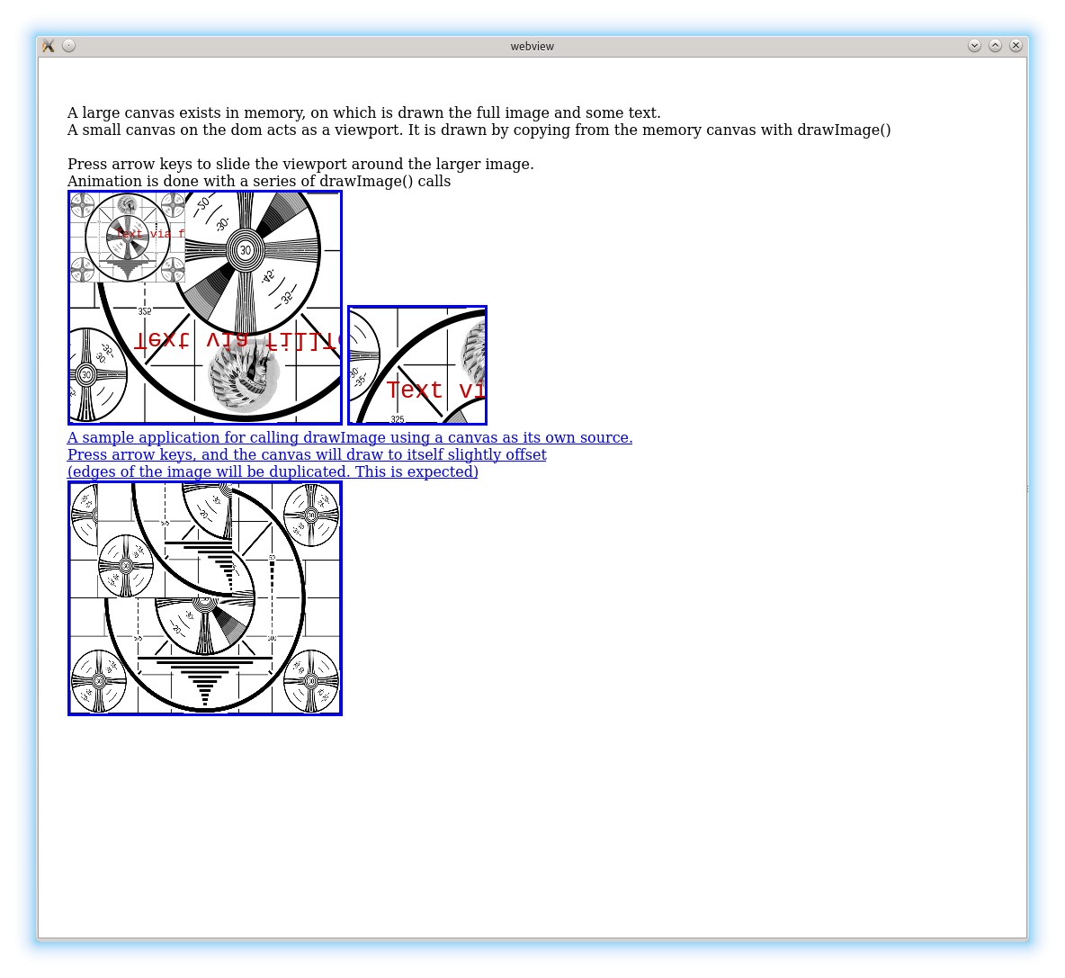Click the bottom-right corner circle in the bottom canvas
Screen dimensions: 1065x978
[311, 681]
